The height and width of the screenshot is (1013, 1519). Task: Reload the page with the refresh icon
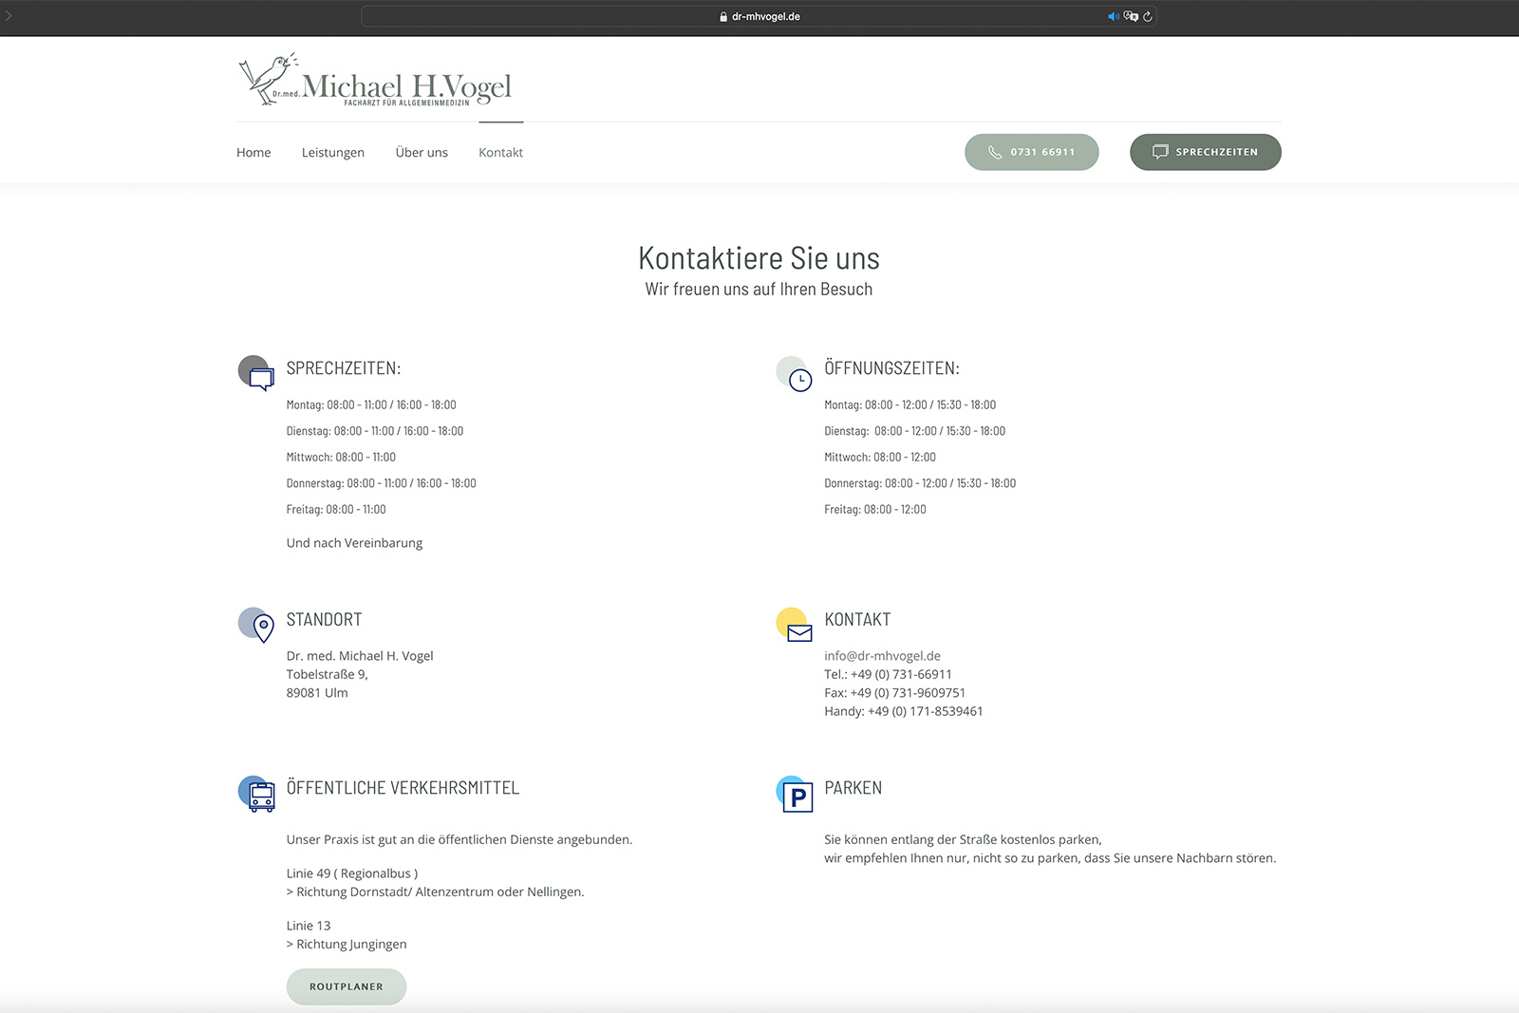click(x=1148, y=16)
